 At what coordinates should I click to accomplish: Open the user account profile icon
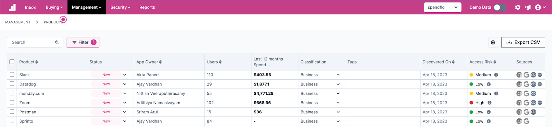538,7
